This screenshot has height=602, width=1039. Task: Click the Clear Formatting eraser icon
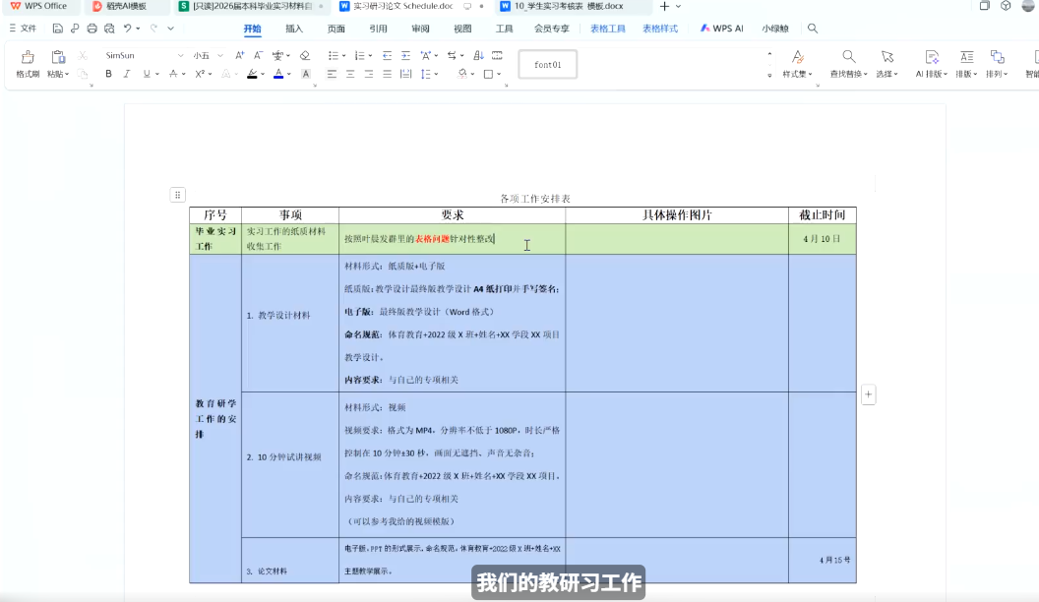tap(305, 56)
